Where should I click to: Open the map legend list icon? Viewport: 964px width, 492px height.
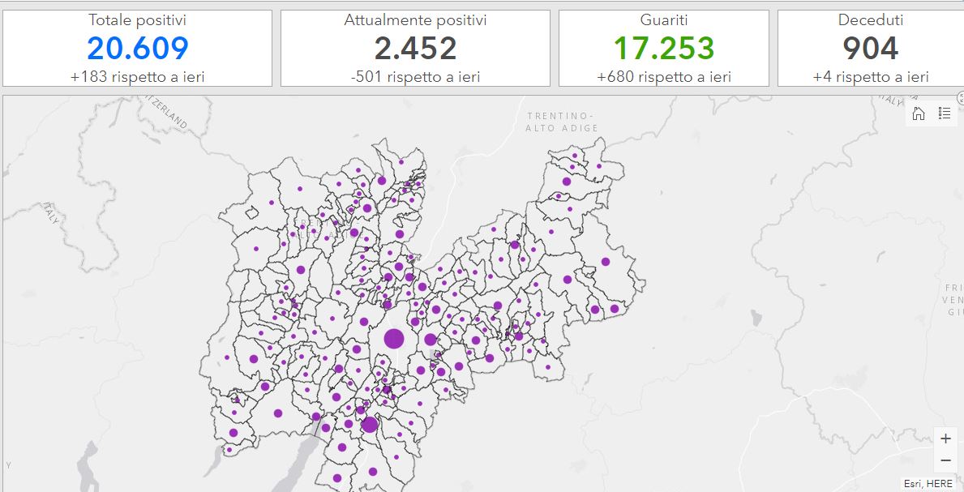point(945,113)
